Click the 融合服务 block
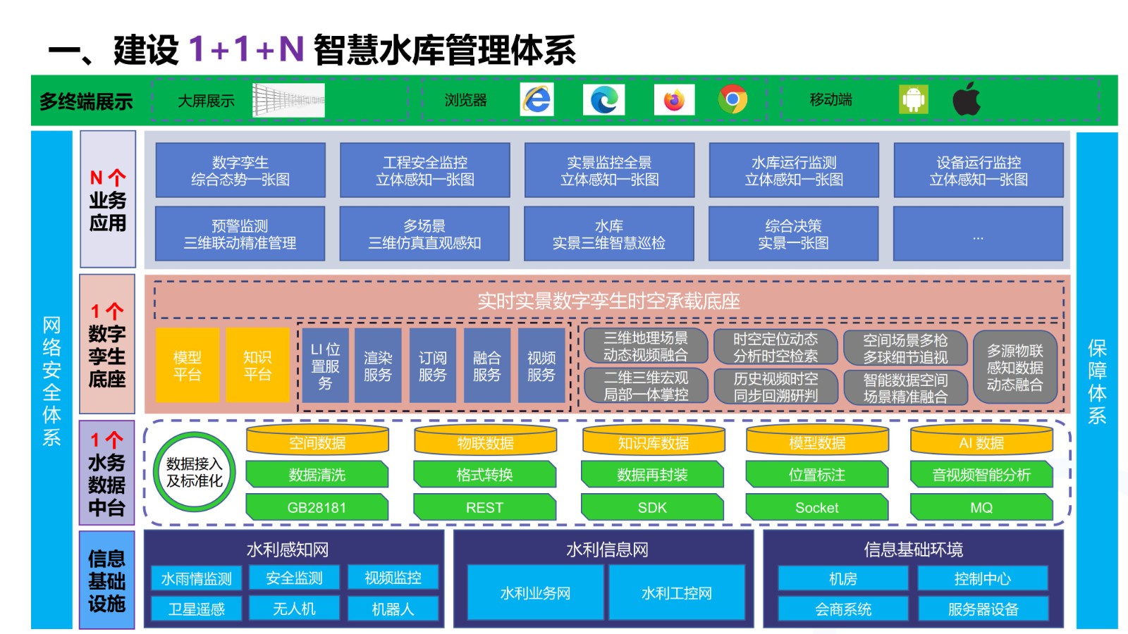This screenshot has width=1128, height=634. point(486,366)
